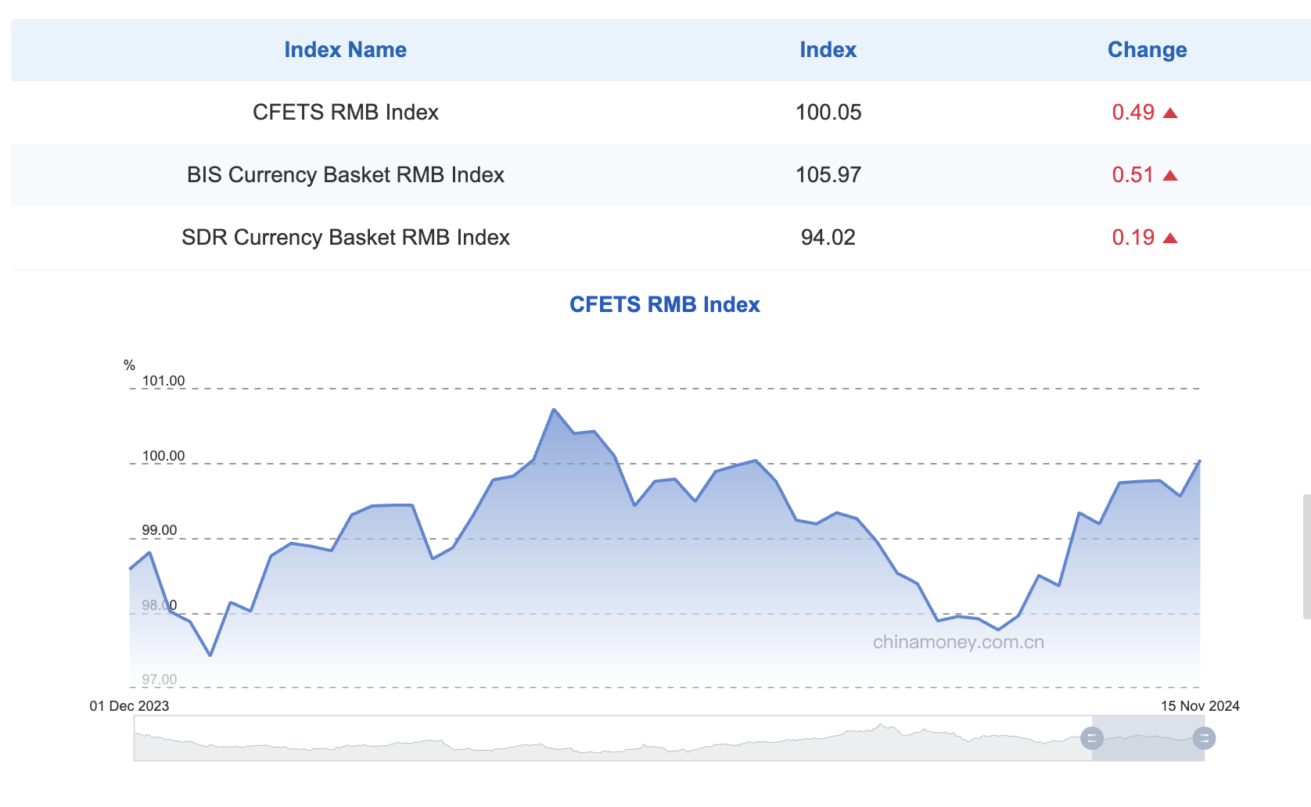The height and width of the screenshot is (807, 1311).
Task: Click the change value 0.51
Action: (x=1133, y=175)
